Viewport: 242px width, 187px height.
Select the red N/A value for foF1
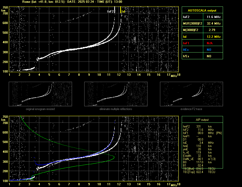(209, 43)
